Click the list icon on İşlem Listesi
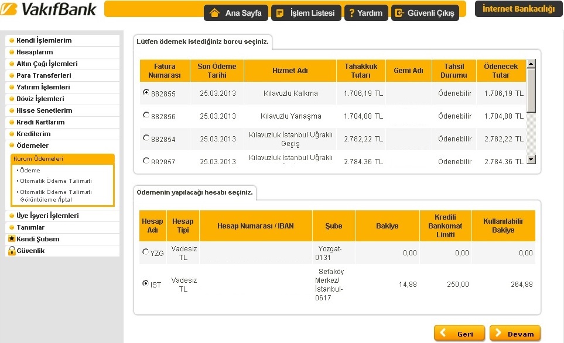 pyautogui.click(x=281, y=13)
